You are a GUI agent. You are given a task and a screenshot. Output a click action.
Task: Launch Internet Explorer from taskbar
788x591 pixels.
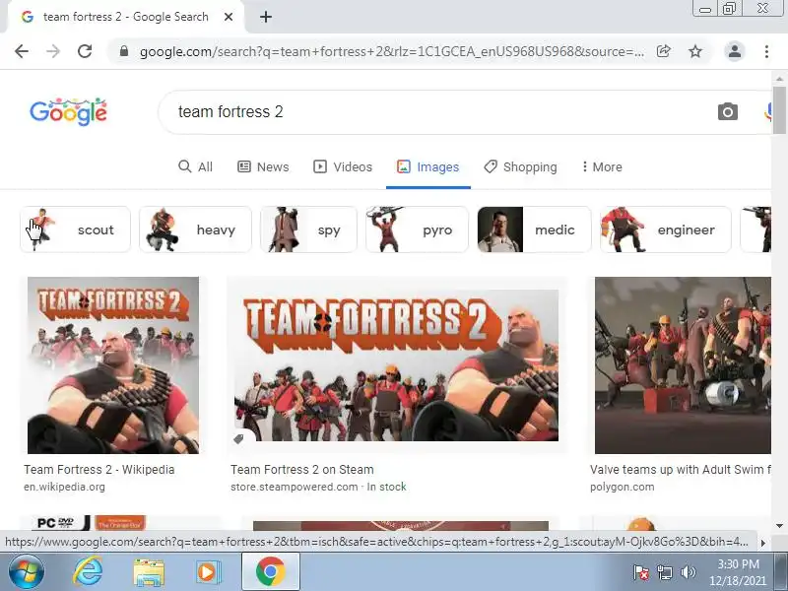[x=88, y=572]
